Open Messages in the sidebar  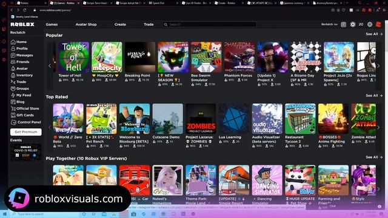22,55
